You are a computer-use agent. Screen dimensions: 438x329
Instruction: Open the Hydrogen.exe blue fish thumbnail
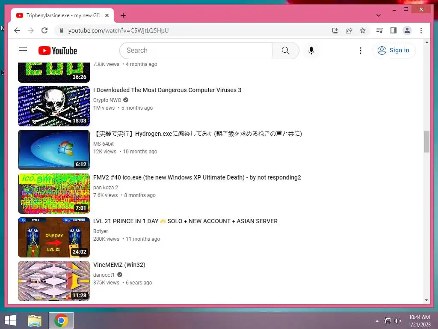tap(54, 150)
